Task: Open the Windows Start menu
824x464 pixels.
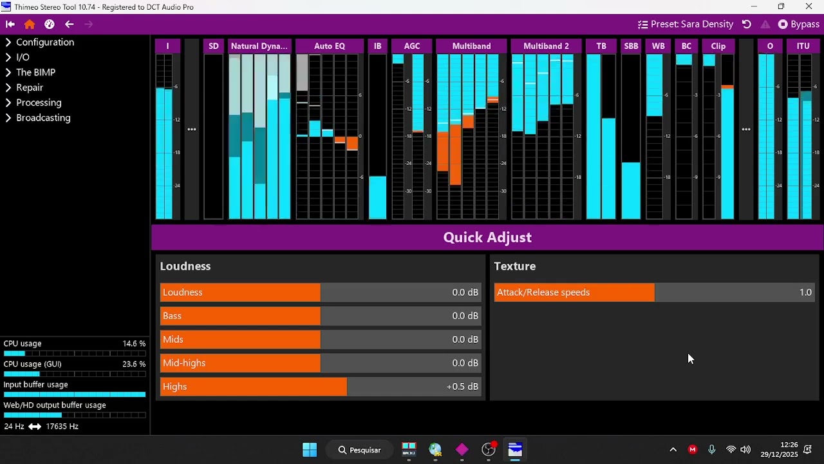Action: pos(310,450)
